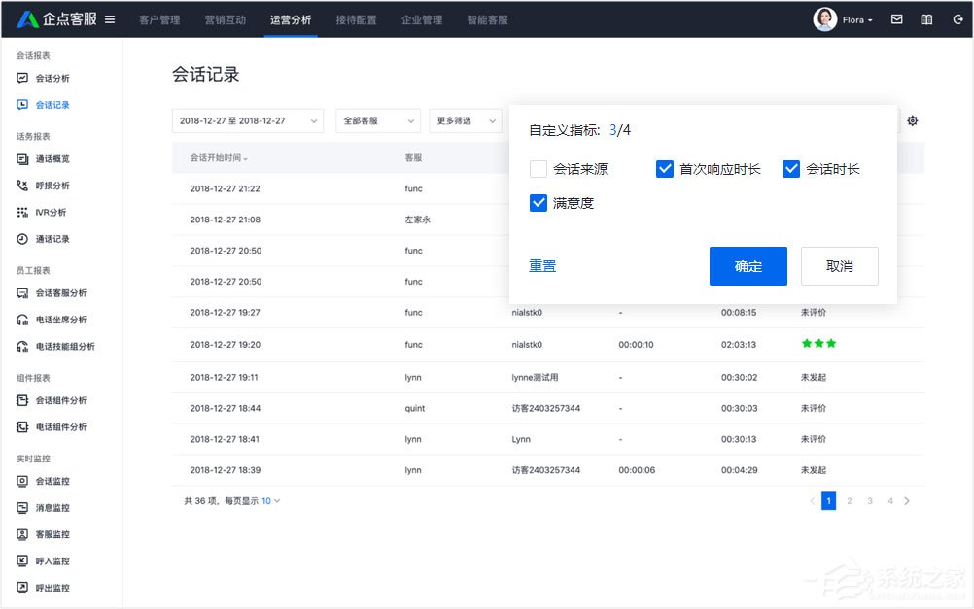
Task: Open the mail icon in top bar
Action: 896,18
